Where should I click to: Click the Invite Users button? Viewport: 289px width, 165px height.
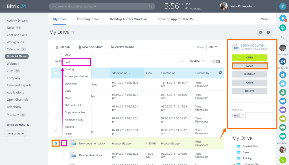(x=15, y=134)
